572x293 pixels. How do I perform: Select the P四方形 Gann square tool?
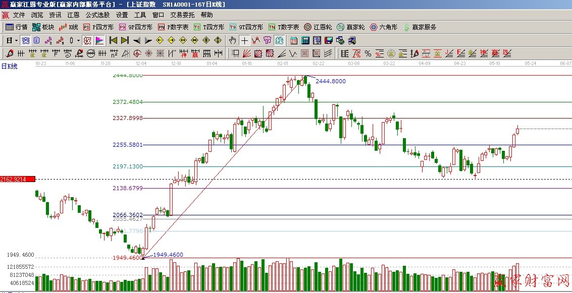(99, 27)
